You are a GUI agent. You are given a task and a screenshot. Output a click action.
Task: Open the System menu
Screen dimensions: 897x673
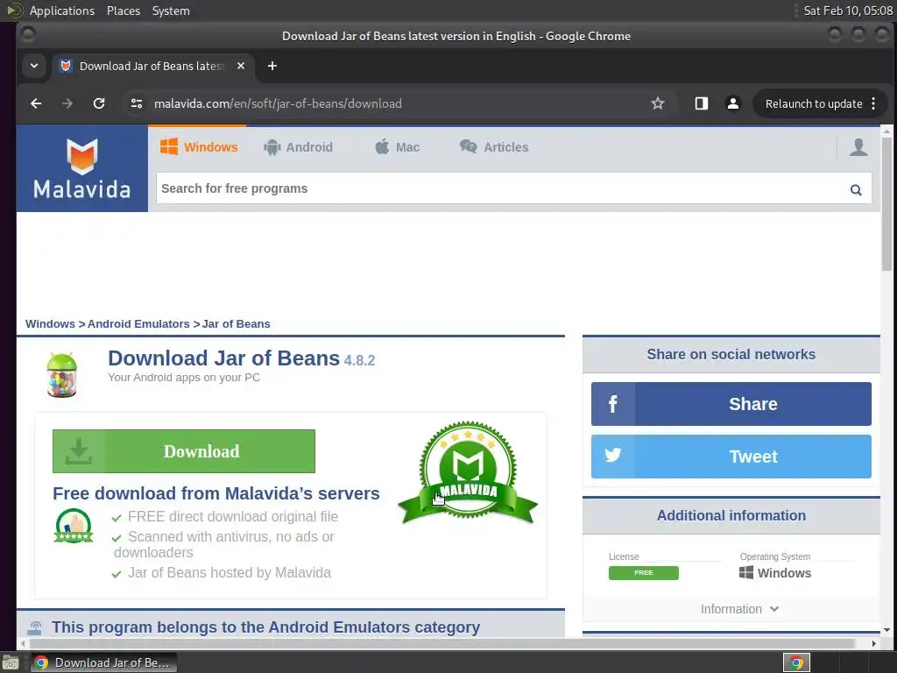tap(171, 11)
